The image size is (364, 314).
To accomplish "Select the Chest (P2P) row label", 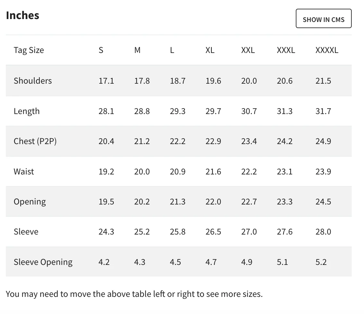I will pos(35,141).
